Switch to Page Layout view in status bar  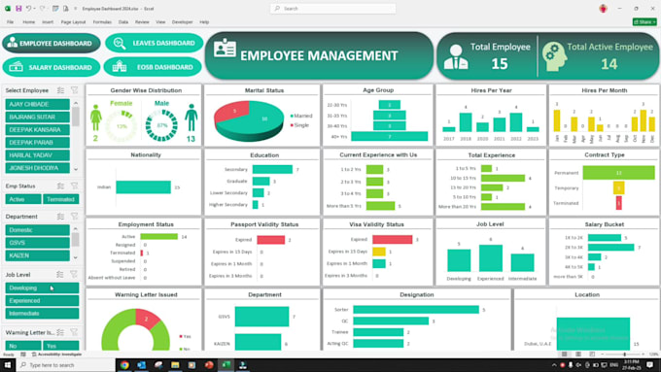point(578,355)
